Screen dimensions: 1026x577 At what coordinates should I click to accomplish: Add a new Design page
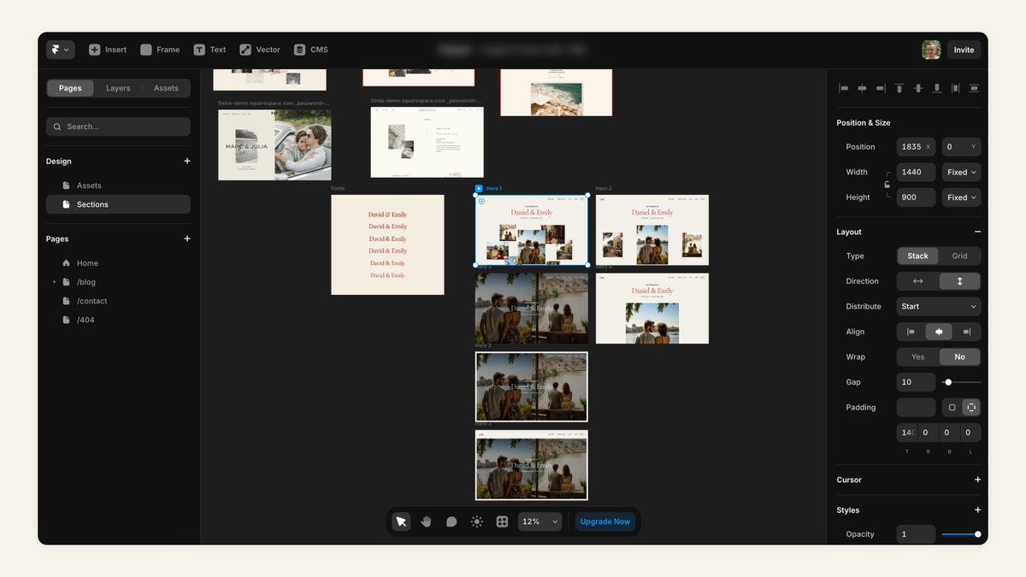[186, 161]
